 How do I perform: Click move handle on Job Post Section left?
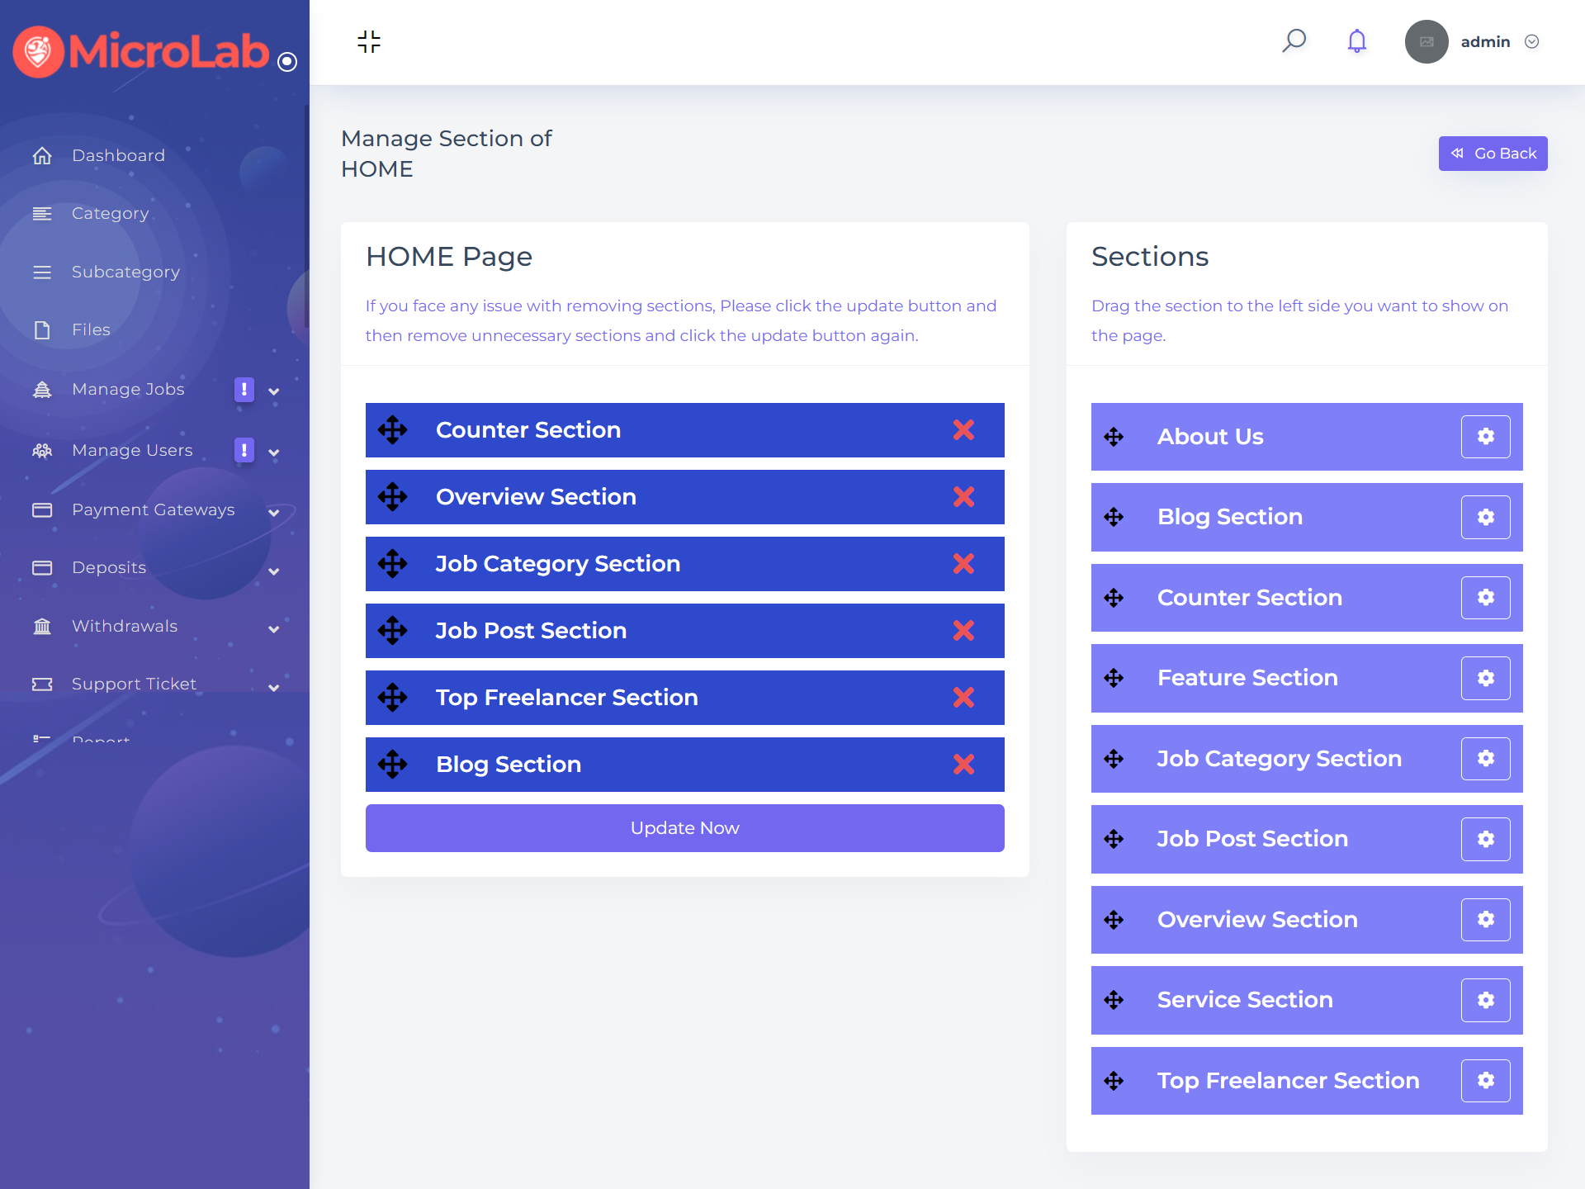click(x=393, y=631)
